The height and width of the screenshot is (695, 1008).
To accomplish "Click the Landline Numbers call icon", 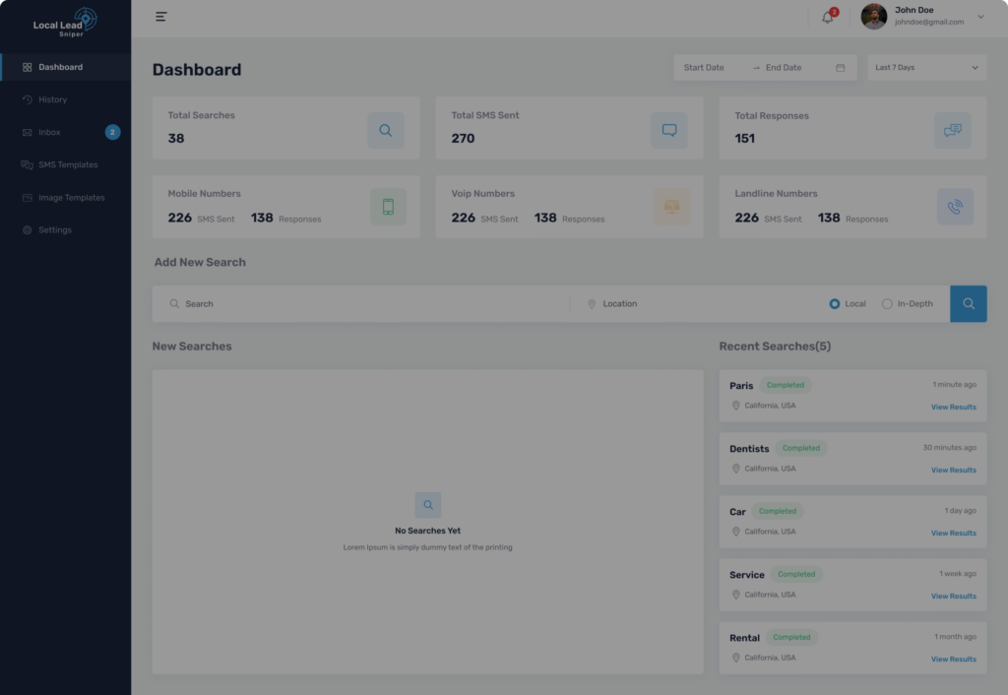I will (x=954, y=207).
